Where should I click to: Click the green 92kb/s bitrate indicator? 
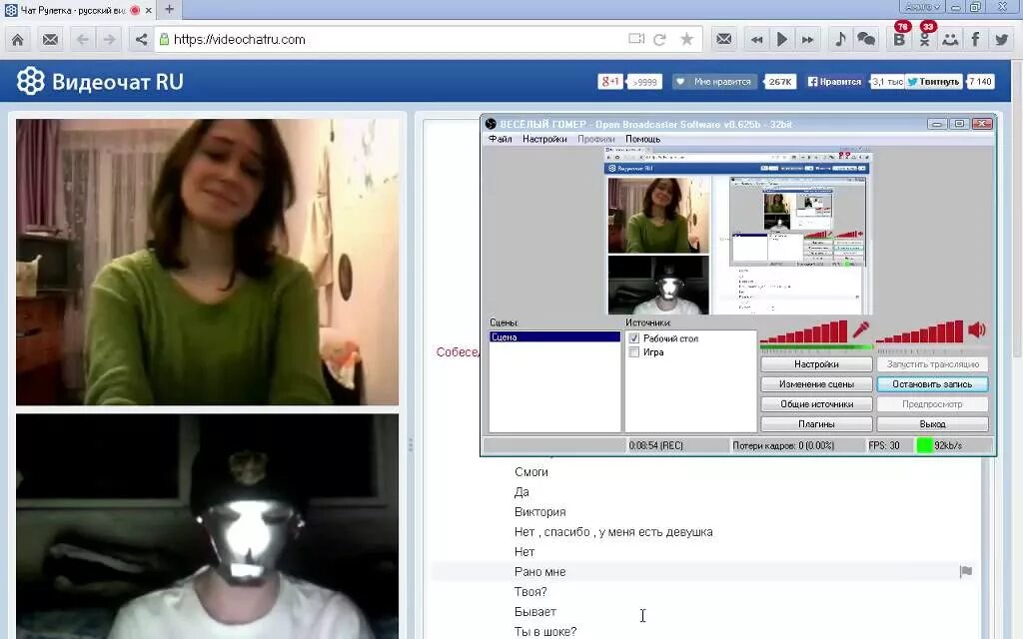(924, 445)
